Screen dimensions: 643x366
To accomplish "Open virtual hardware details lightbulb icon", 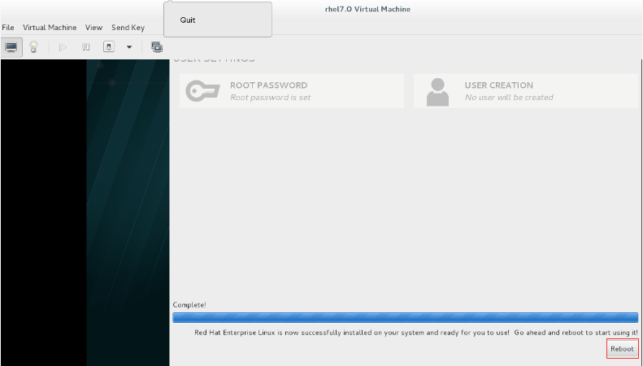I will pyautogui.click(x=33, y=47).
